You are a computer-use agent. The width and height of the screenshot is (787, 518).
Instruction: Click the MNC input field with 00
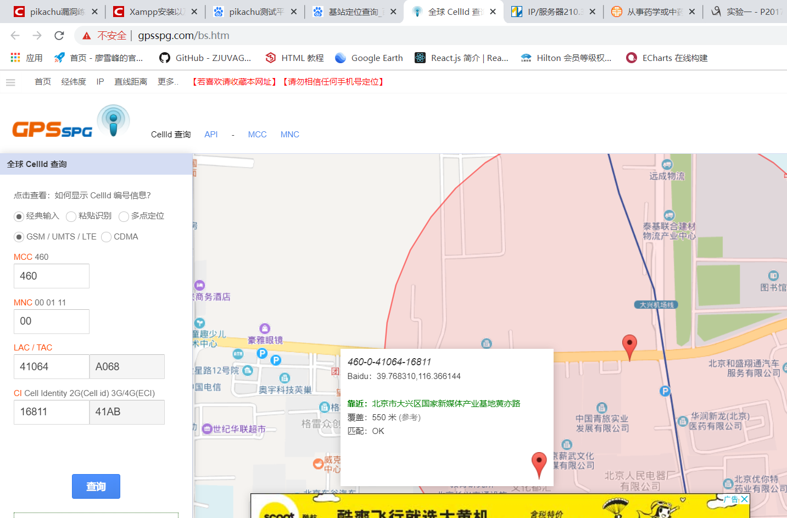[52, 321]
